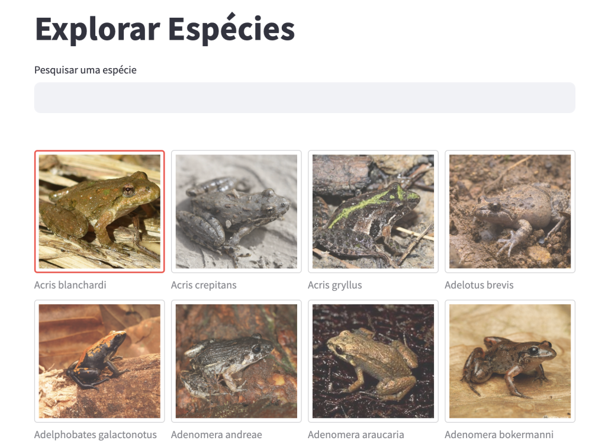Choose the Acris gryllus green-striped frog image
Screen dimensions: 592x447
point(373,211)
